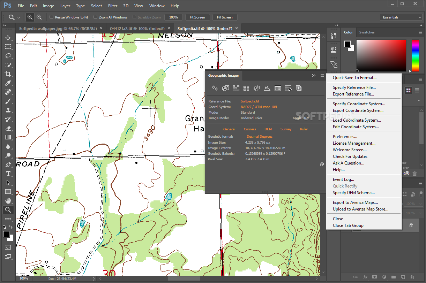Select the Move tool
426x283 pixels.
(x=8, y=38)
